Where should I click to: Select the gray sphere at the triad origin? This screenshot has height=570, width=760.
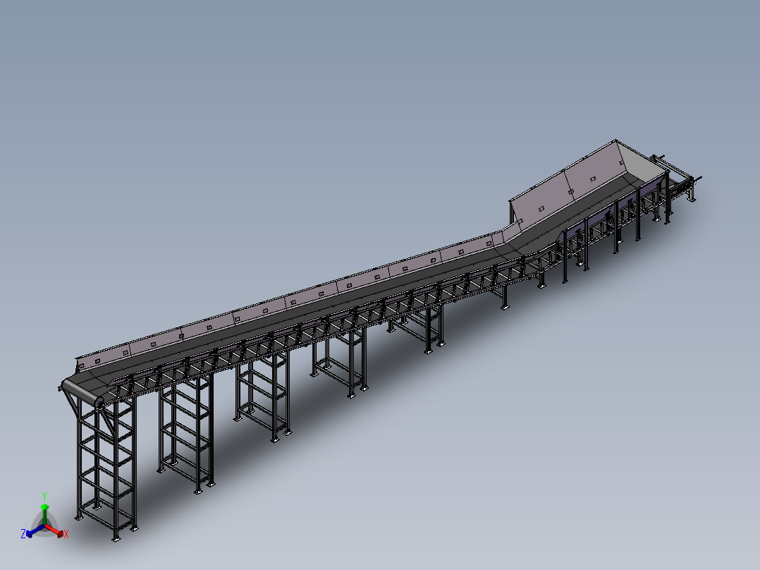tap(45, 526)
